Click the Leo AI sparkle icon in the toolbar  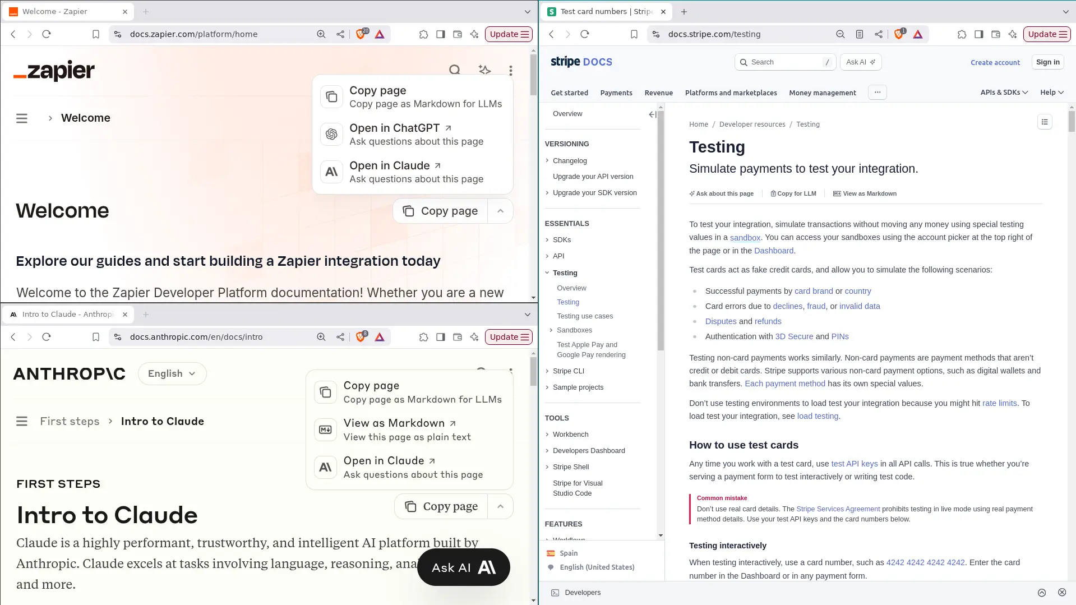[474, 34]
